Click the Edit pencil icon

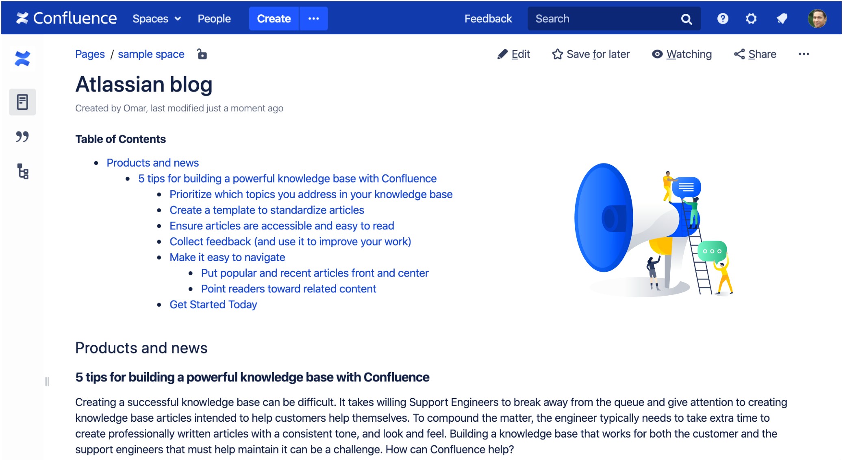[x=502, y=54]
